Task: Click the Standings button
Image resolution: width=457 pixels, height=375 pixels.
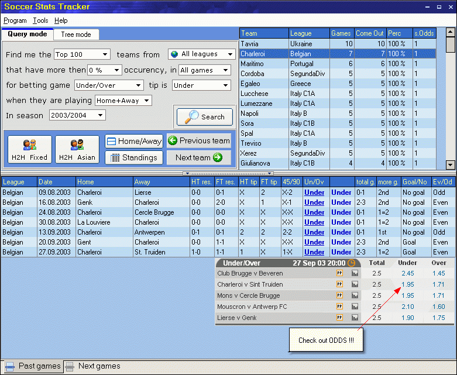Action: coord(134,157)
